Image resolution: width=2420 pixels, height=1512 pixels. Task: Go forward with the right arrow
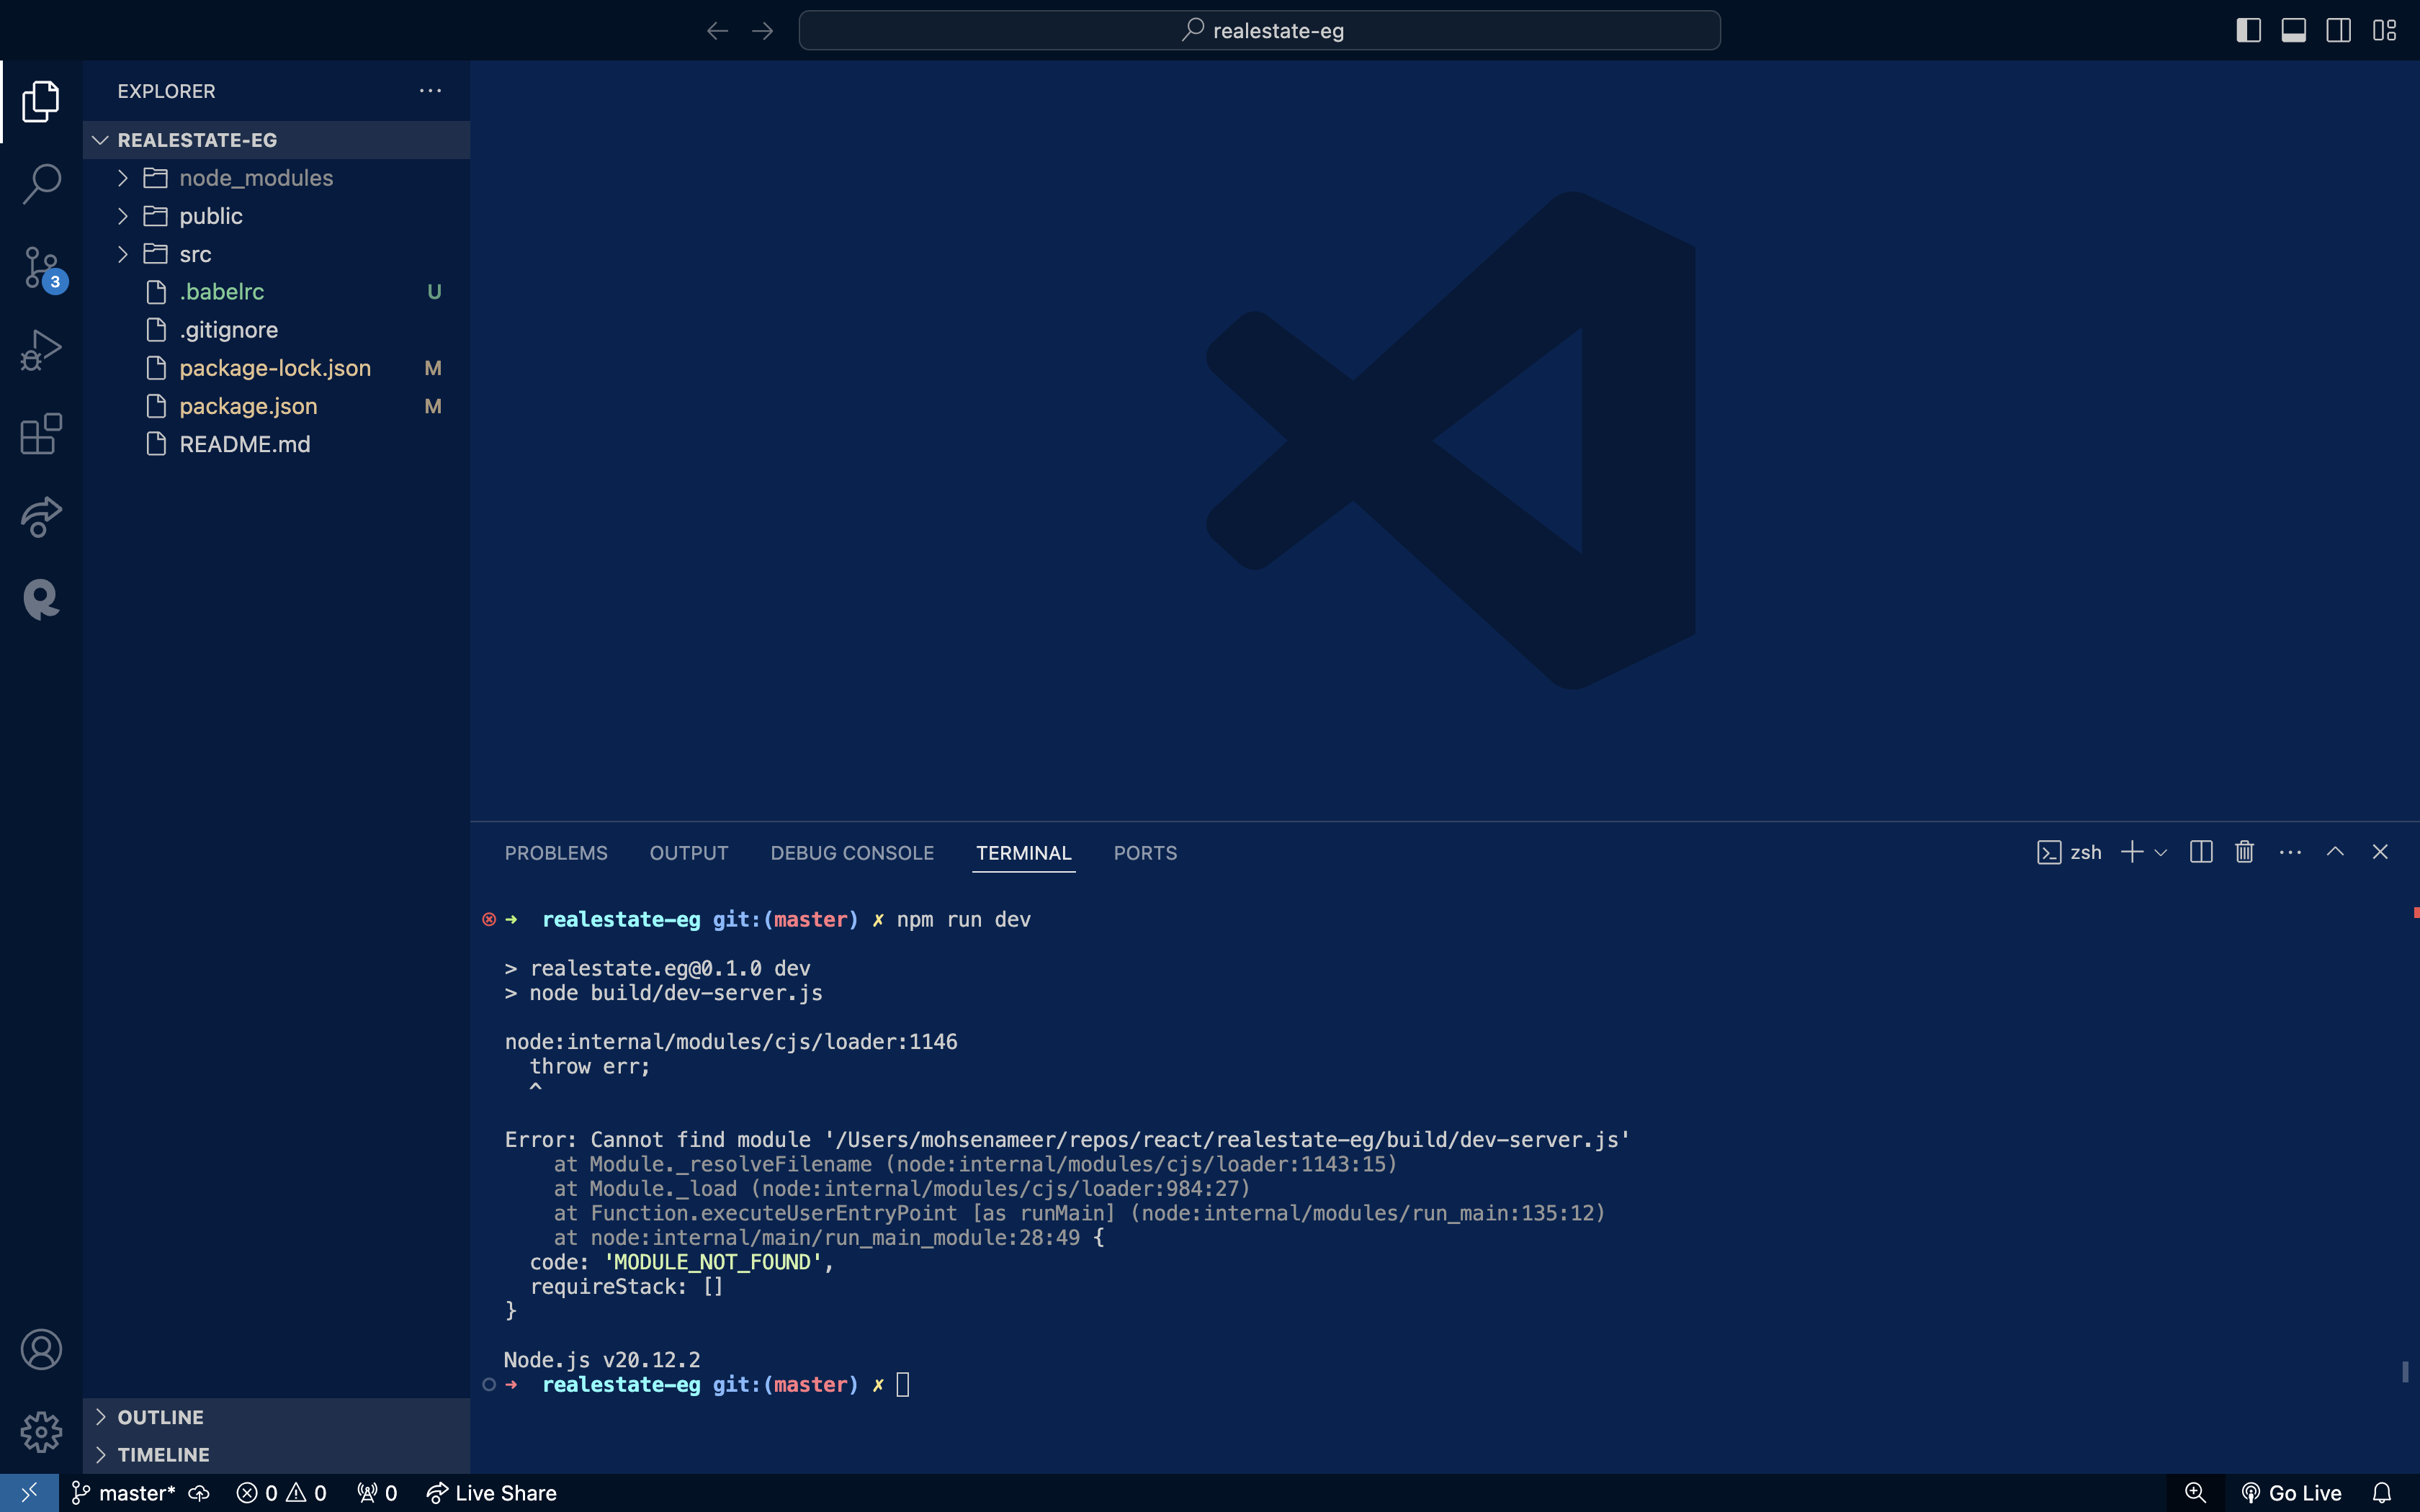pos(763,31)
